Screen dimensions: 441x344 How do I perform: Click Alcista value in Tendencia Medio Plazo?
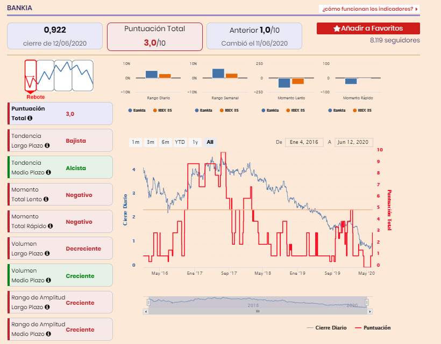point(76,168)
